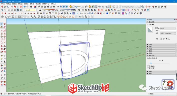
Task: Click the Save floppy disk icon
Action: click(x=8, y=7)
